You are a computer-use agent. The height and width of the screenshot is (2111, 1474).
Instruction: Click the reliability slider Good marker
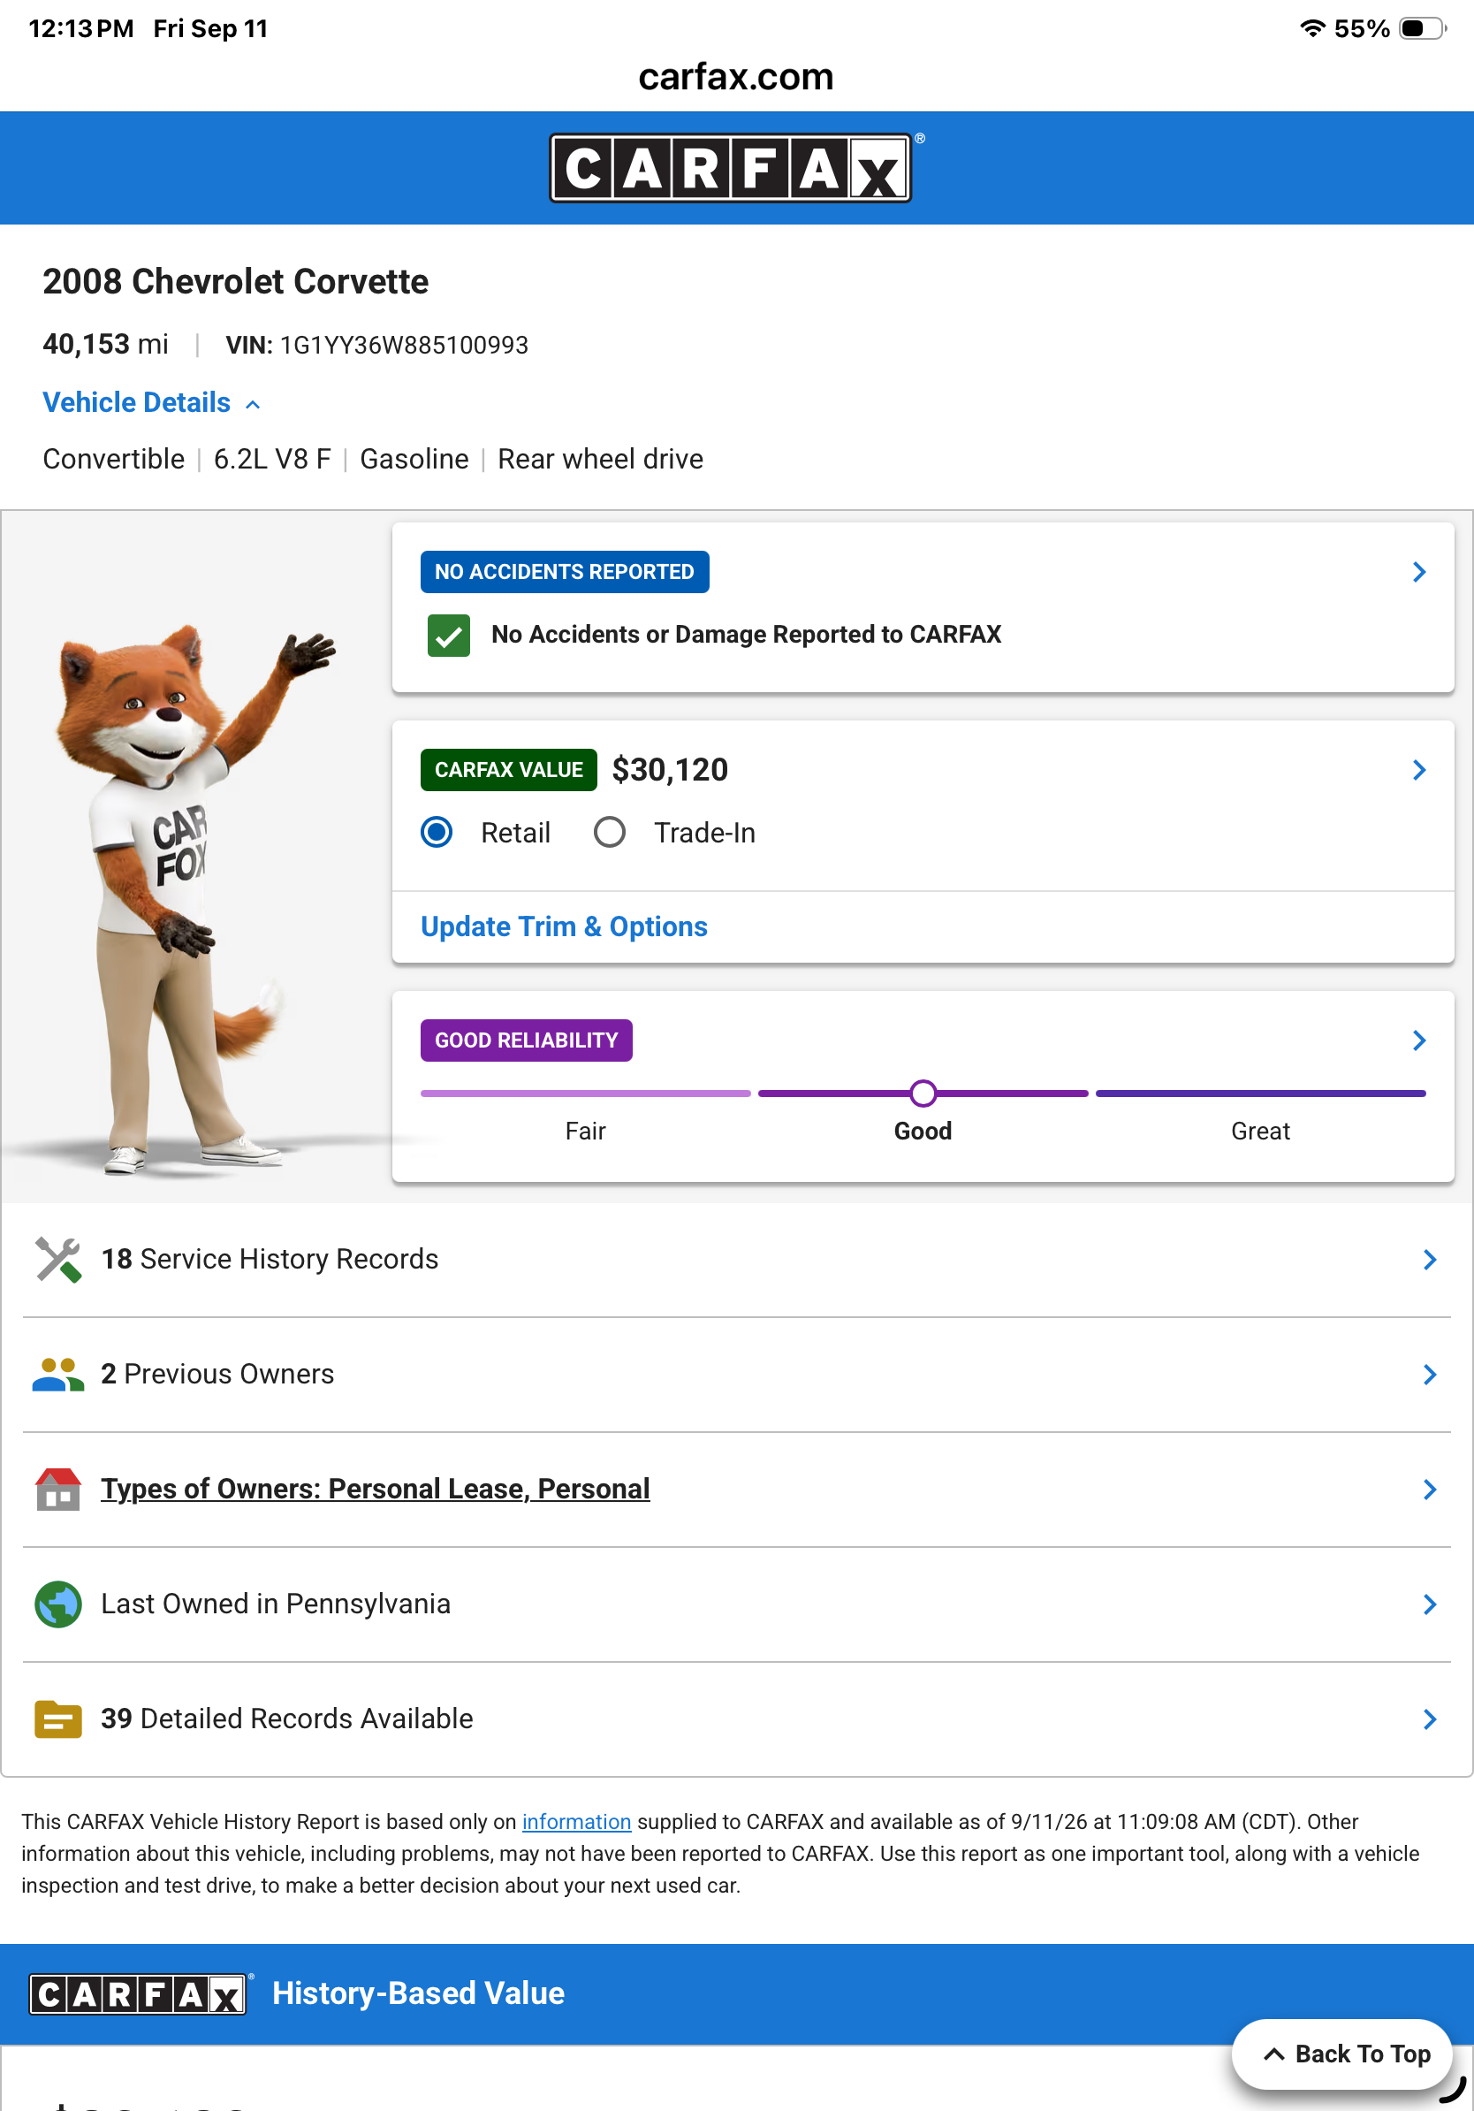923,1094
